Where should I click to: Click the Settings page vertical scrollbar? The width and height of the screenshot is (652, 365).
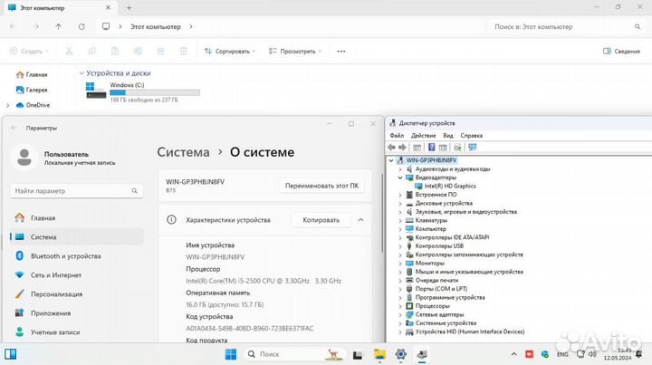(x=382, y=212)
